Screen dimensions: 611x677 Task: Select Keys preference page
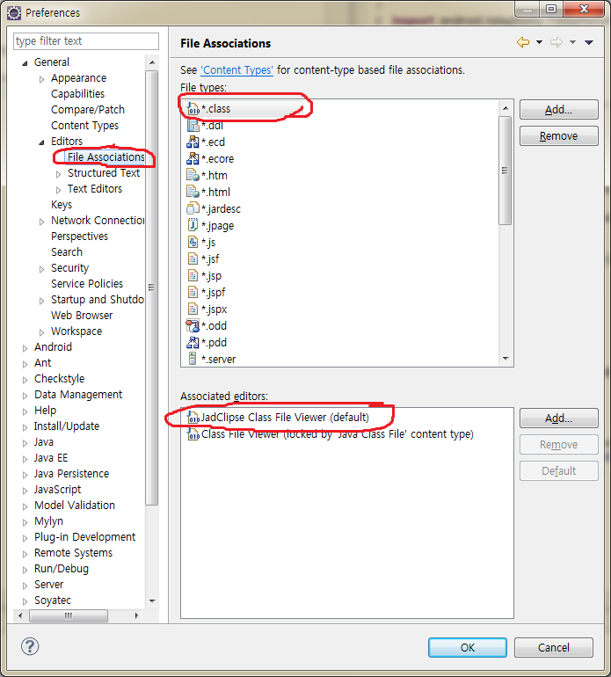click(x=62, y=204)
